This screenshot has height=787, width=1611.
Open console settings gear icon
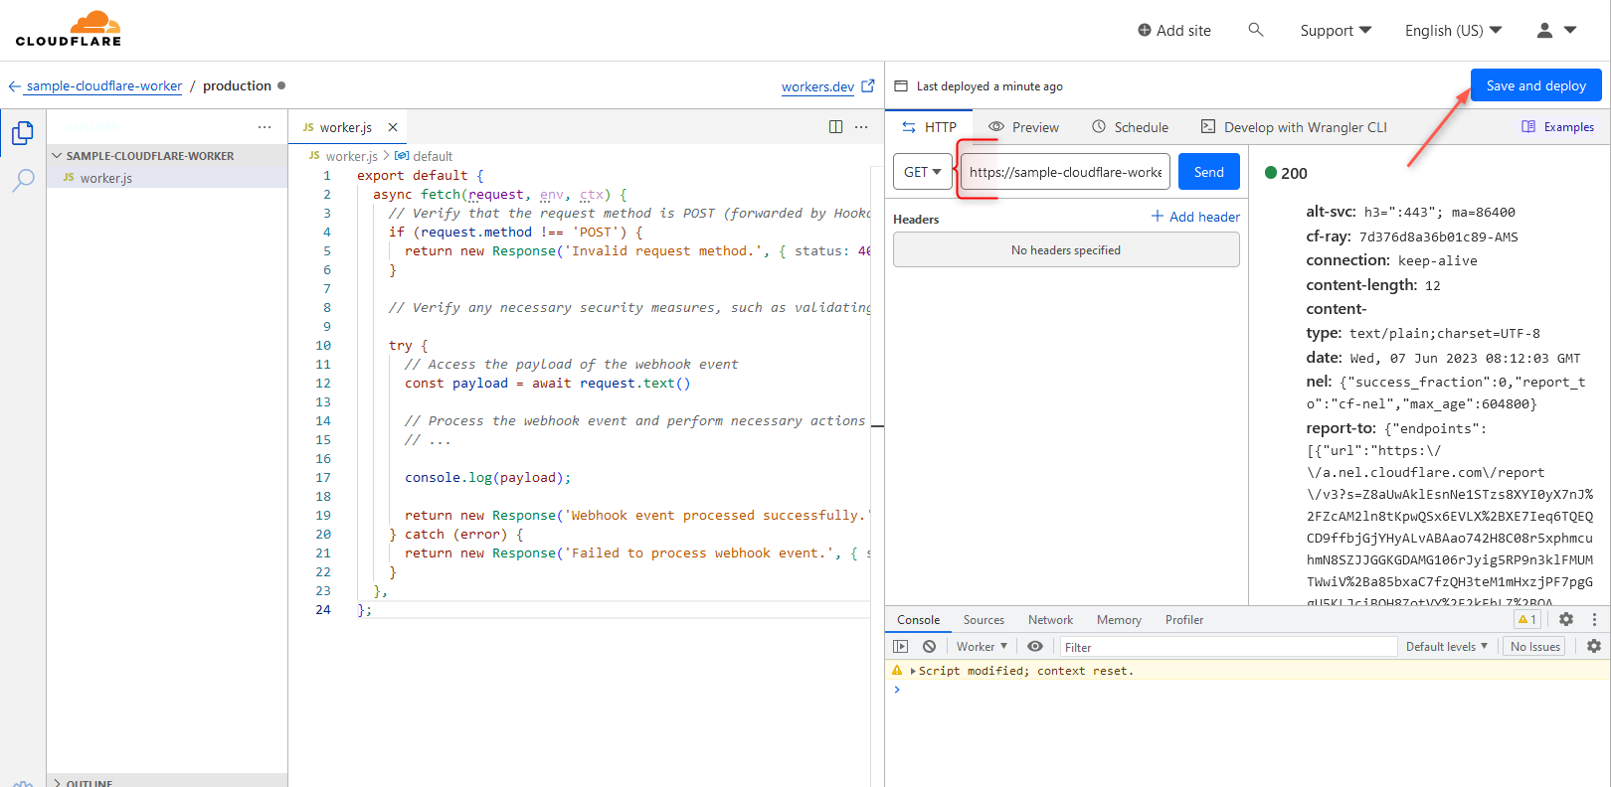click(1594, 646)
